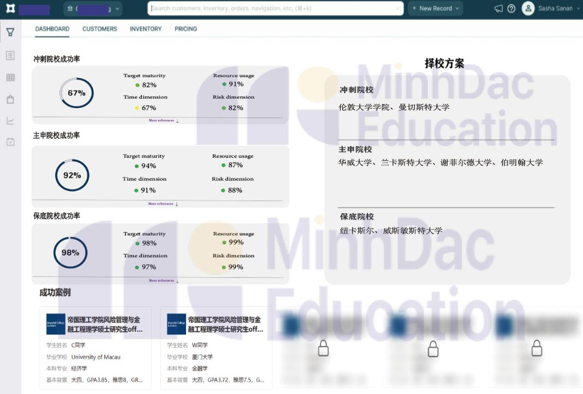The image size is (583, 394).
Task: Open the clipboard icon in sidebar
Action: 10,99
